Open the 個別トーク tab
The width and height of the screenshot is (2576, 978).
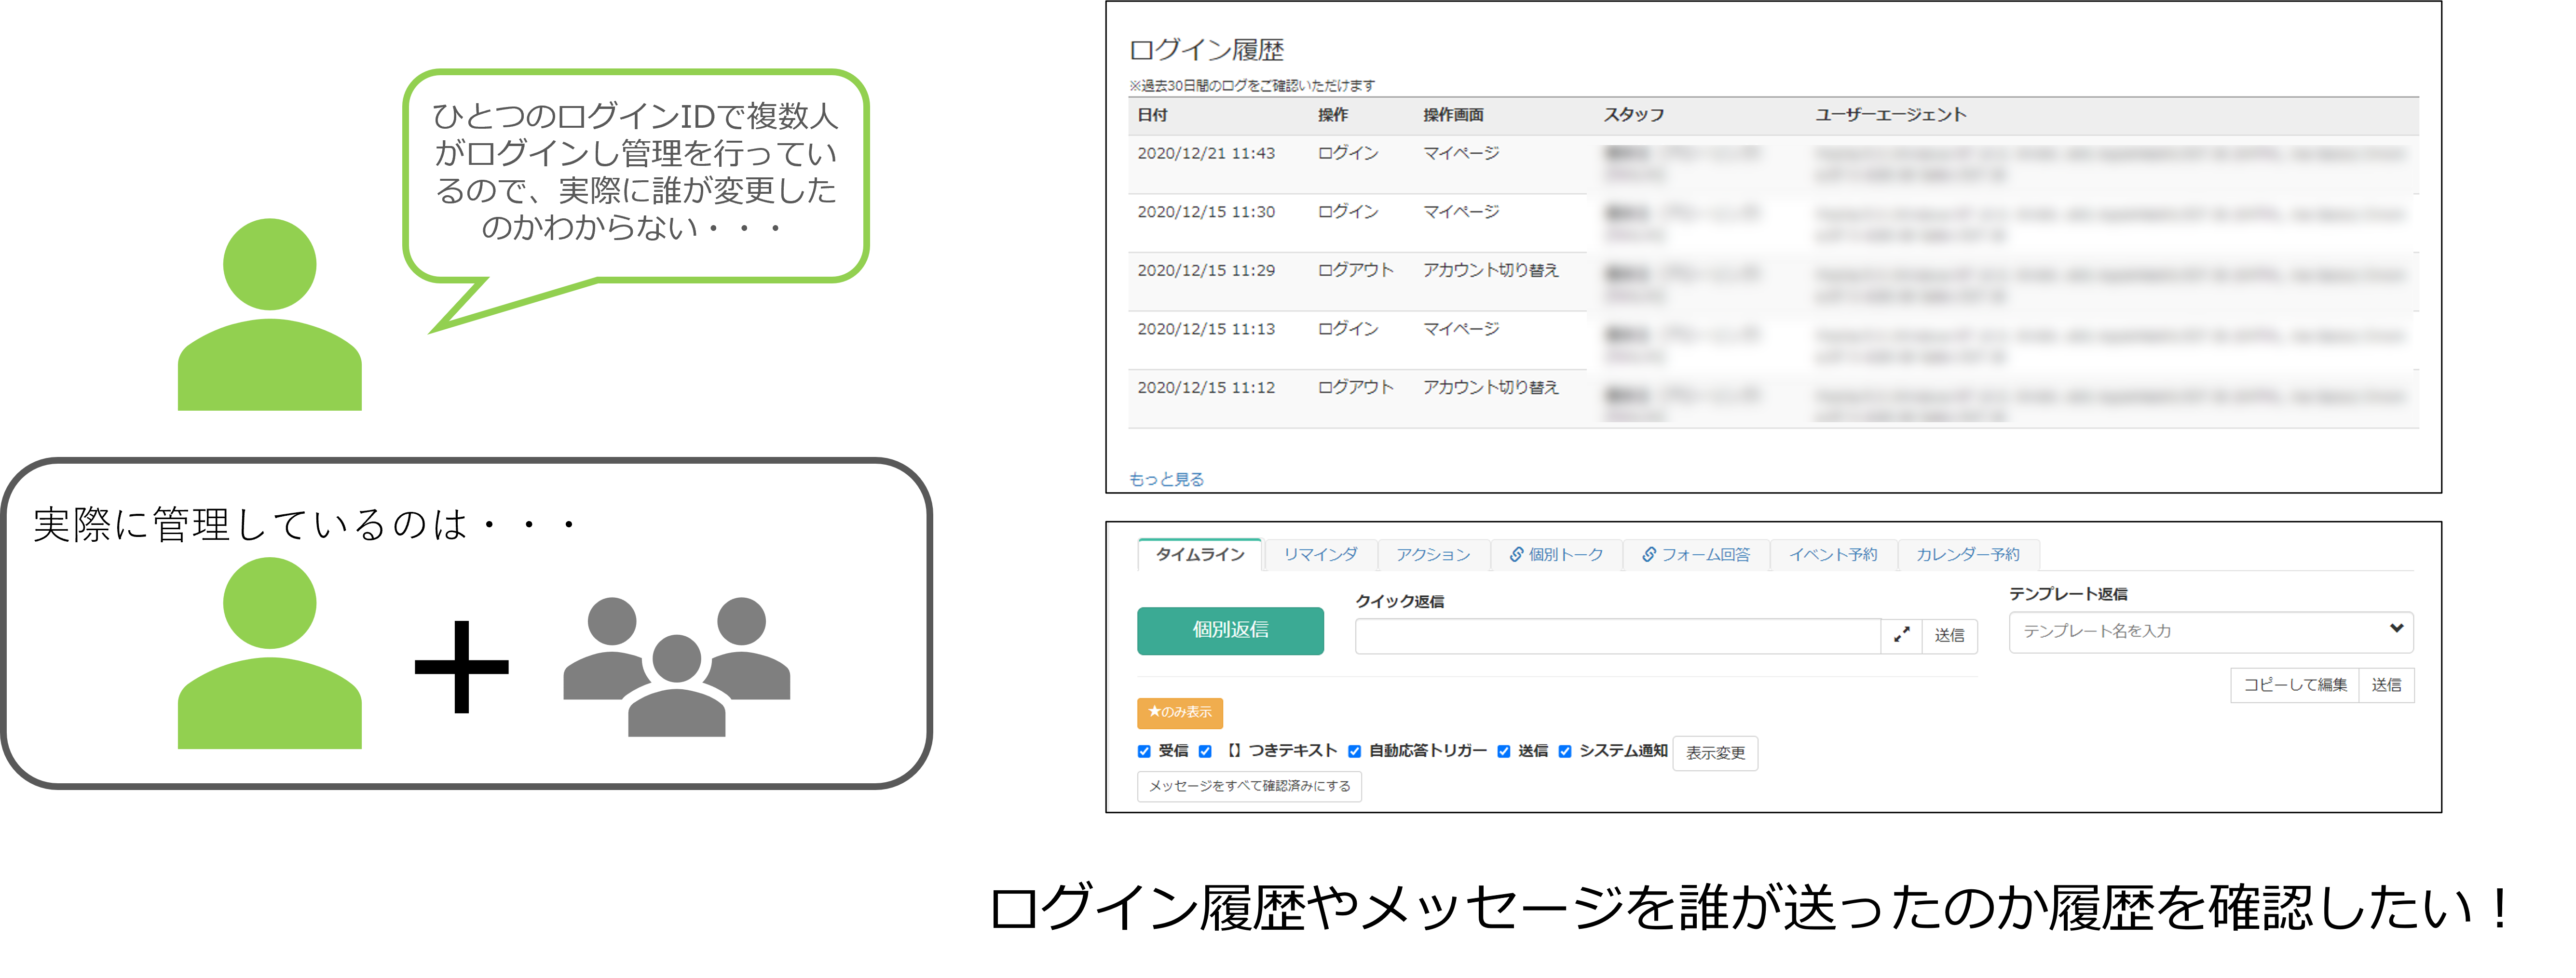pyautogui.click(x=1556, y=554)
